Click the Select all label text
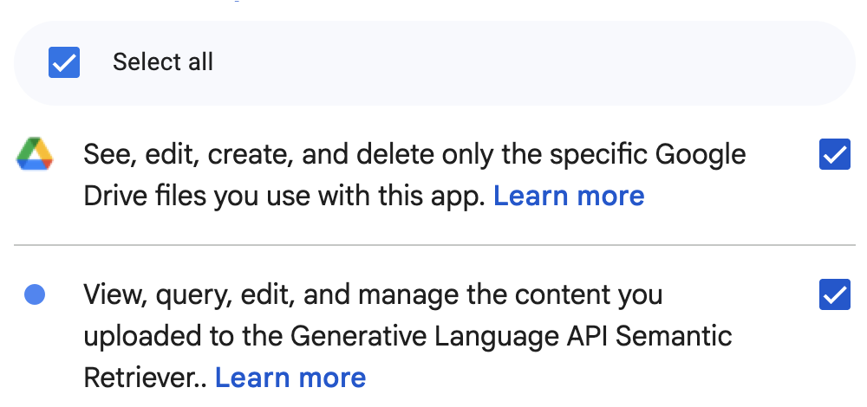 (x=163, y=61)
